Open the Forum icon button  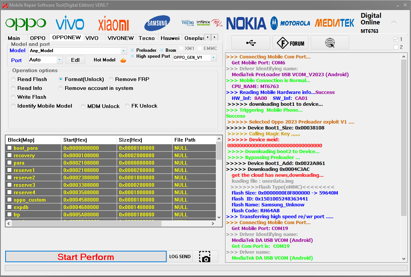pyautogui.click(x=290, y=43)
